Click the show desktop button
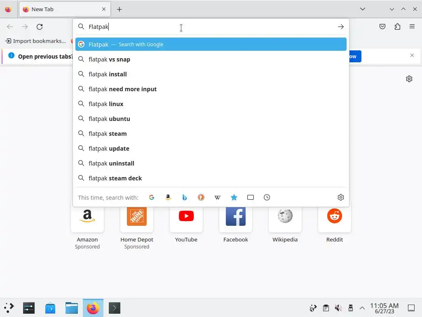 (411, 308)
